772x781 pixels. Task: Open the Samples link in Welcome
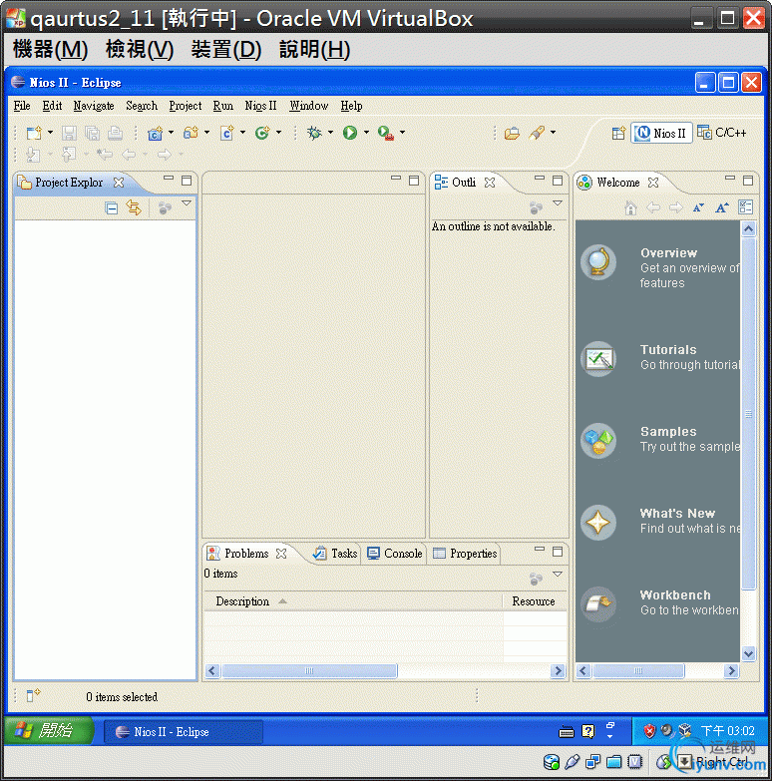(x=668, y=431)
